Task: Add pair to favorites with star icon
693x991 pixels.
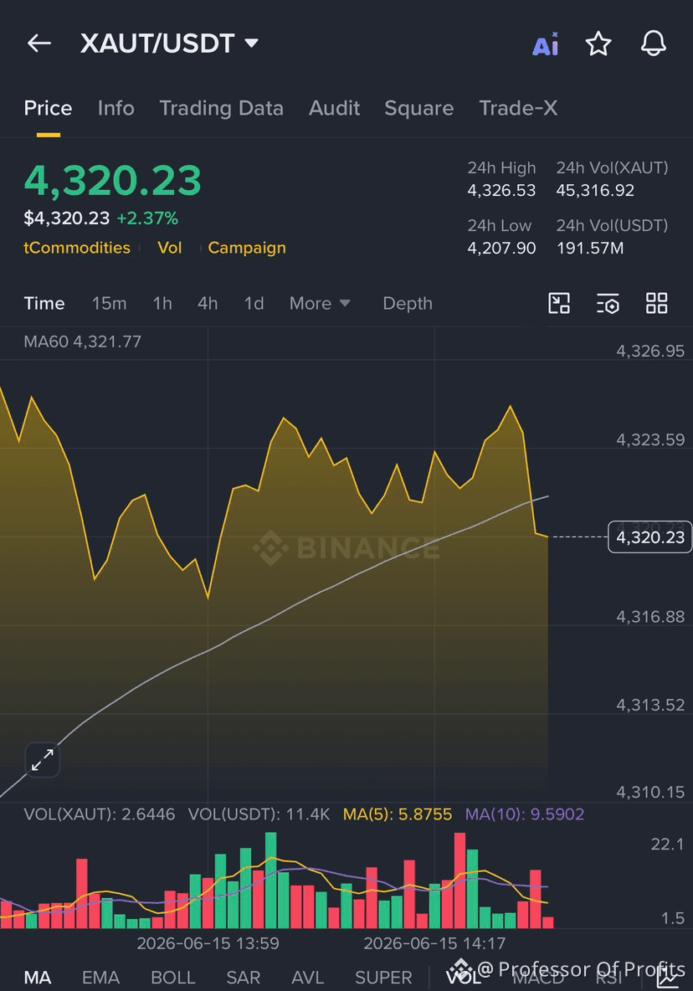Action: point(598,44)
